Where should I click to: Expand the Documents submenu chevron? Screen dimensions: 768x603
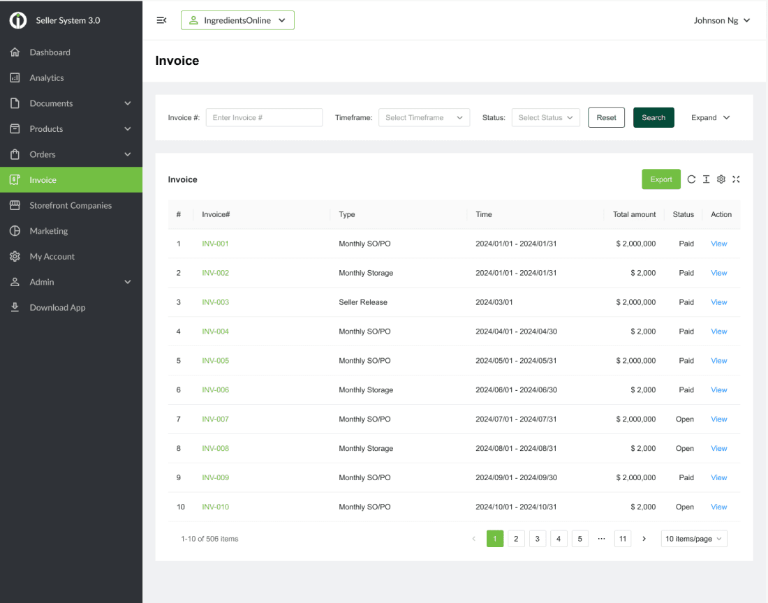click(x=128, y=103)
